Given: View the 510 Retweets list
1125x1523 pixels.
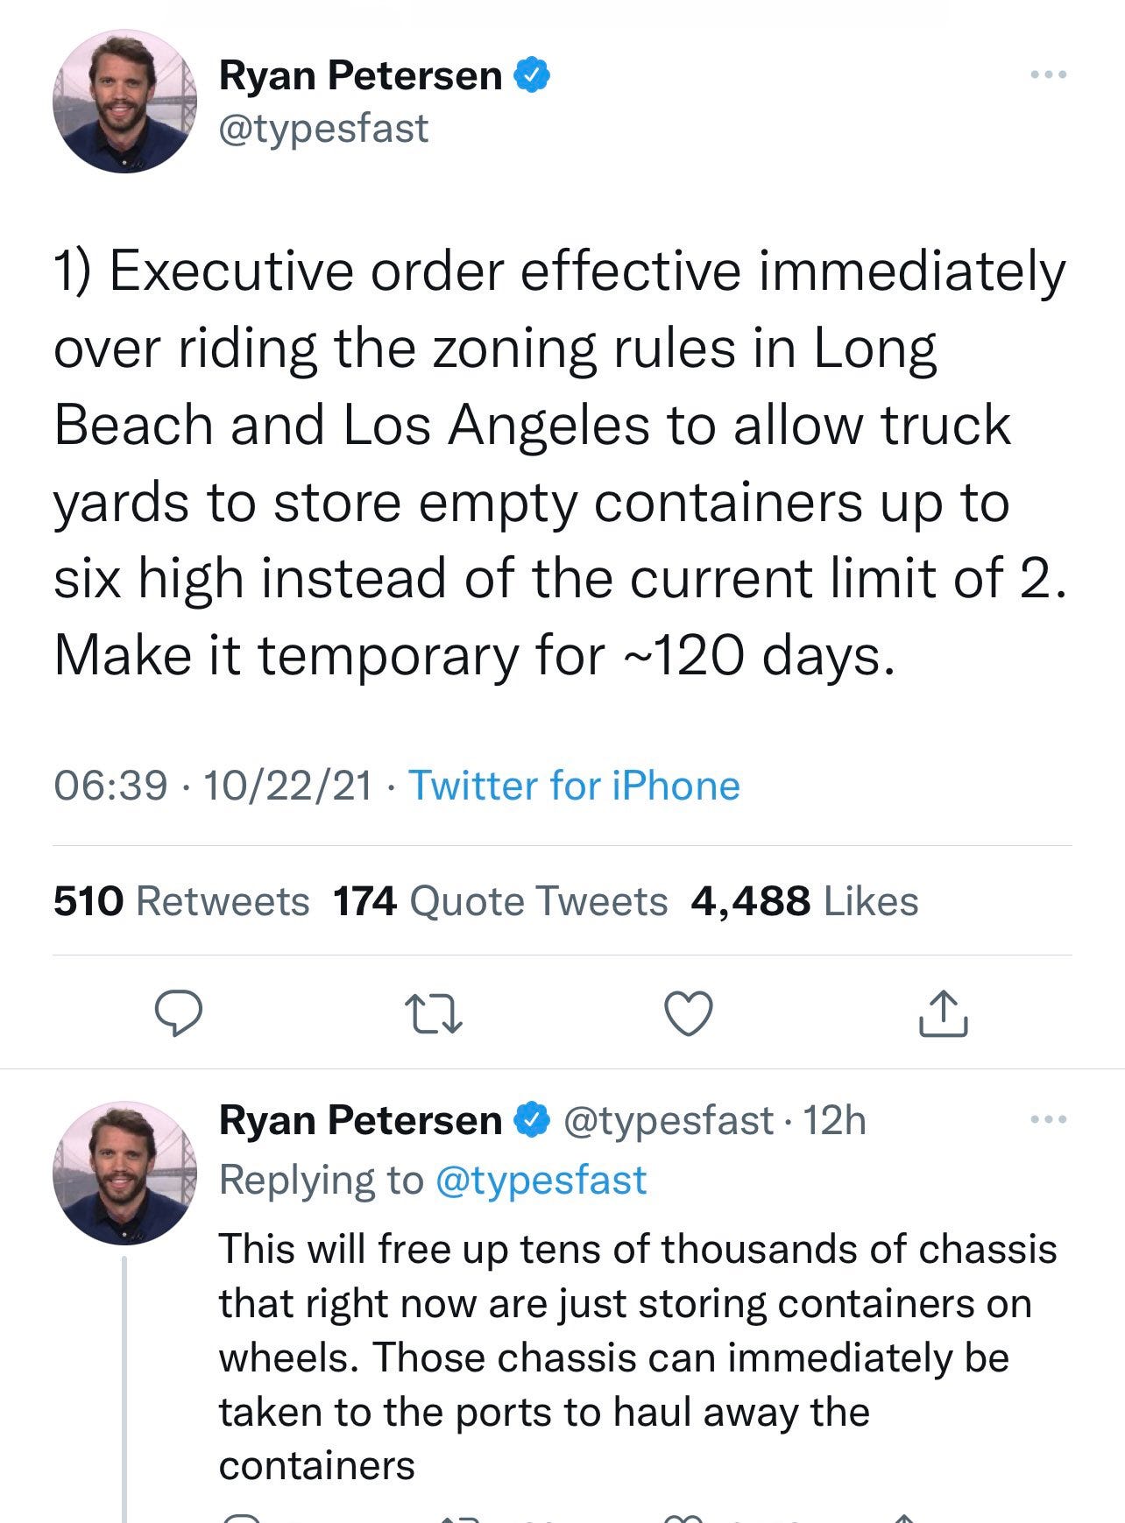Looking at the screenshot, I should tap(181, 900).
